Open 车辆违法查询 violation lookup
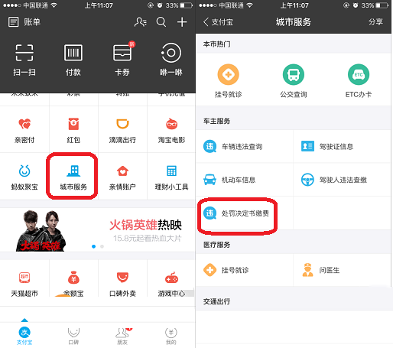The width and height of the screenshot is (393, 348). (245, 146)
